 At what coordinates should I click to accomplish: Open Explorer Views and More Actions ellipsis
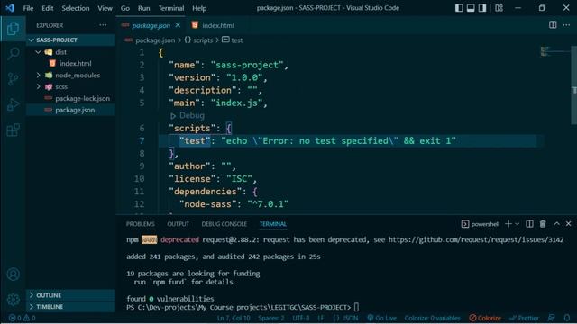tap(103, 25)
